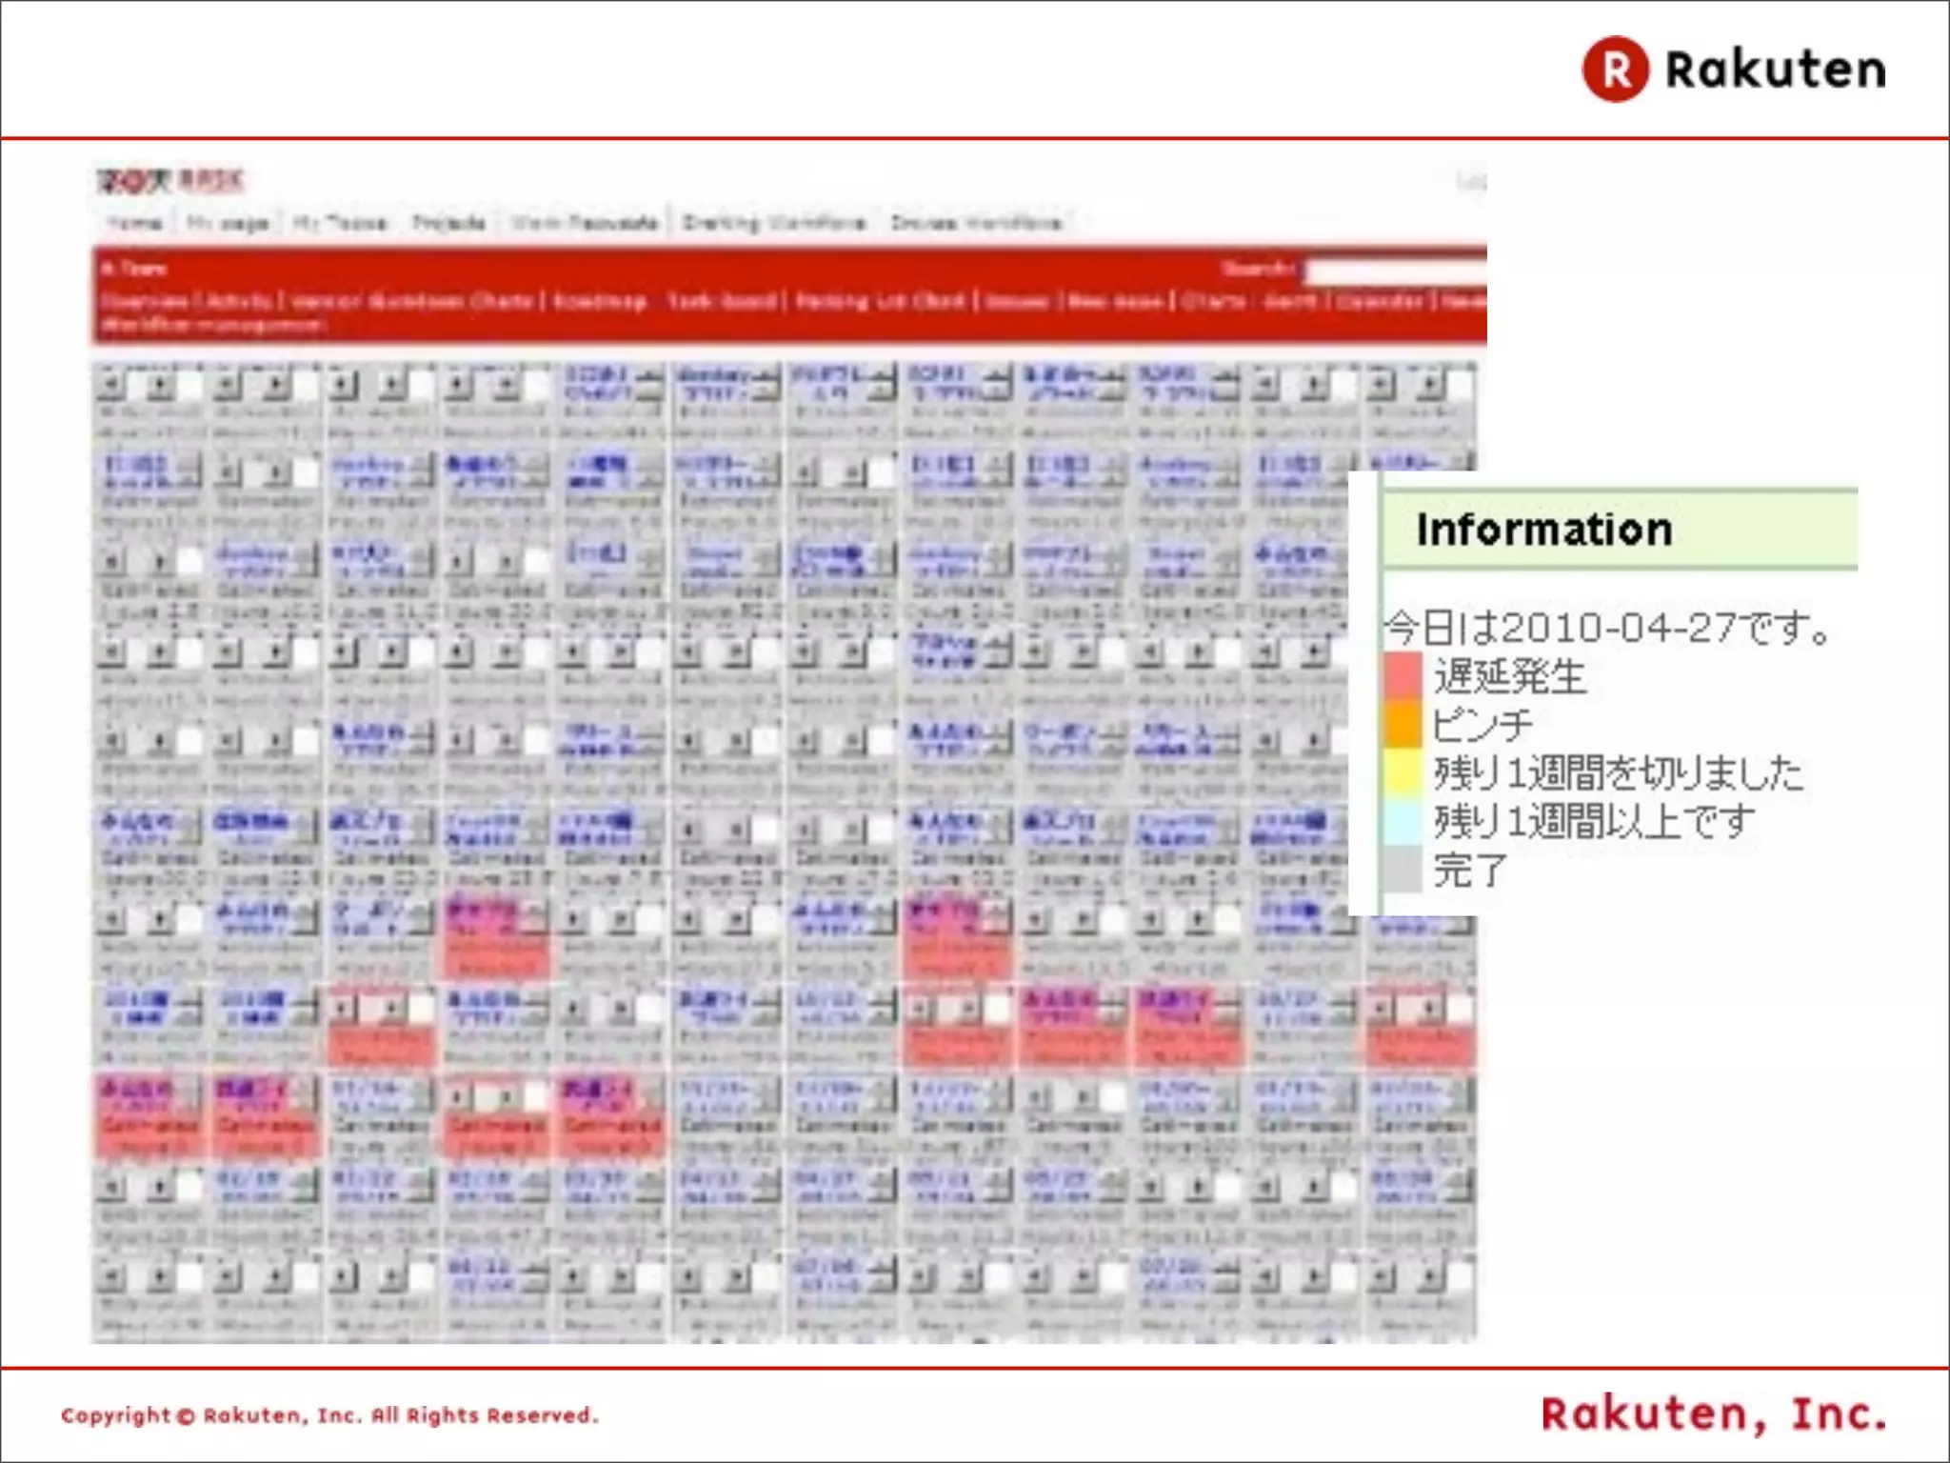Click the Rakuten R logo icon

pos(1615,70)
